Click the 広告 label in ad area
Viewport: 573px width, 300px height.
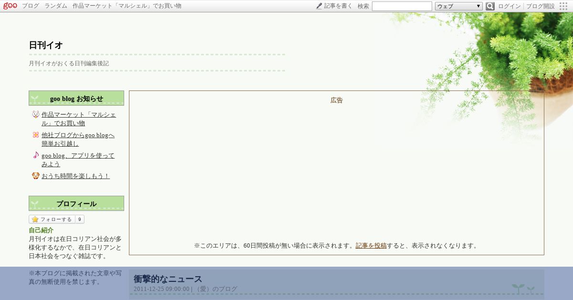click(337, 100)
